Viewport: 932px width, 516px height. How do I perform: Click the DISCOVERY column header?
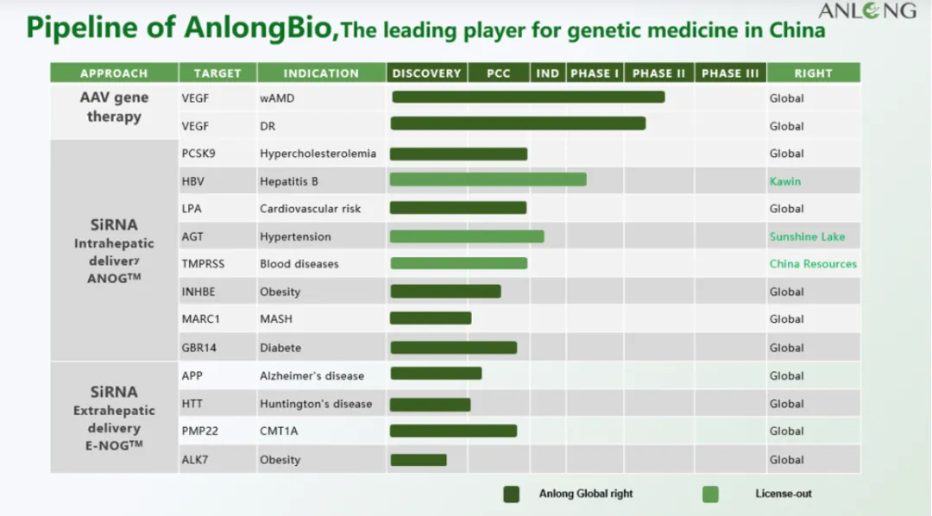pyautogui.click(x=426, y=73)
